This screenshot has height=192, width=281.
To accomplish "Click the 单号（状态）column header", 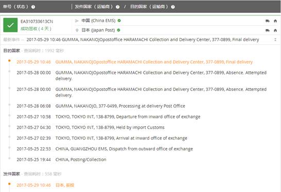I will pos(15,7).
